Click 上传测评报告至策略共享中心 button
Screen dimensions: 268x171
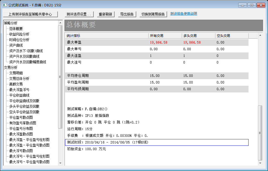(30, 14)
